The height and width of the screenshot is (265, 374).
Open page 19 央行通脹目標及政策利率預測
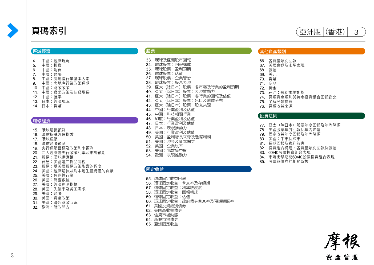[63, 148]
